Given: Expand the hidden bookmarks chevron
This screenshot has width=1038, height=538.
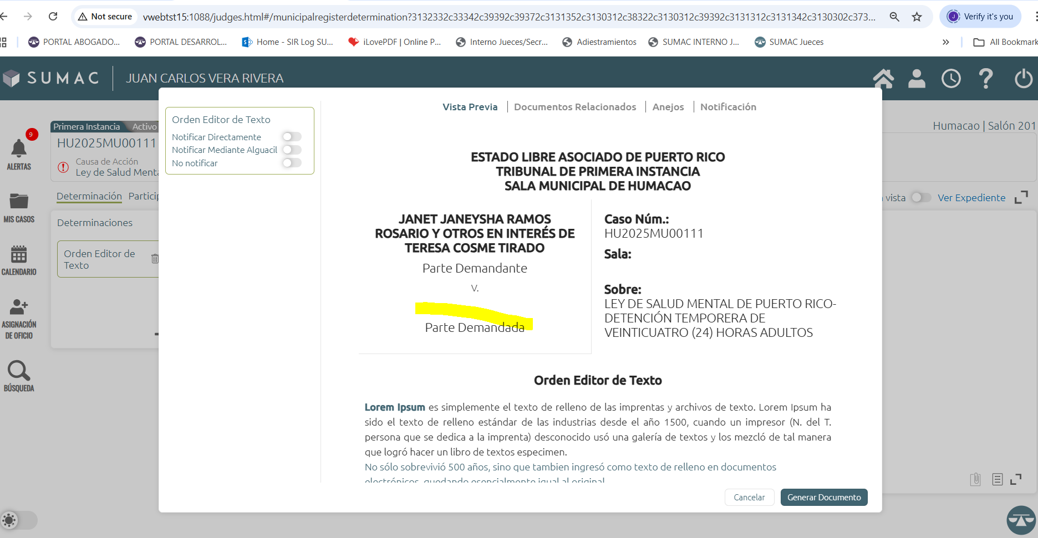Looking at the screenshot, I should [x=945, y=42].
